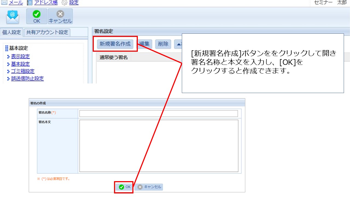350x197 pixels.
Task: Click the 基本設定 section heading
Action: point(19,48)
